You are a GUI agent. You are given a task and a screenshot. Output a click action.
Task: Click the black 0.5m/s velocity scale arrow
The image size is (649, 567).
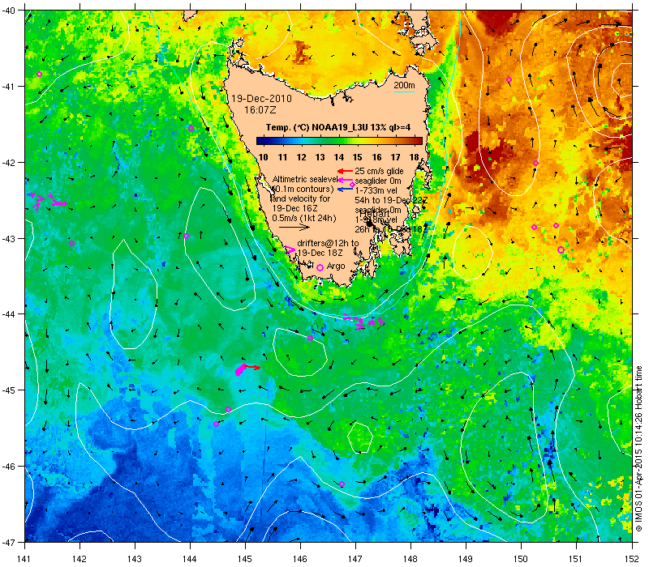pyautogui.click(x=294, y=227)
